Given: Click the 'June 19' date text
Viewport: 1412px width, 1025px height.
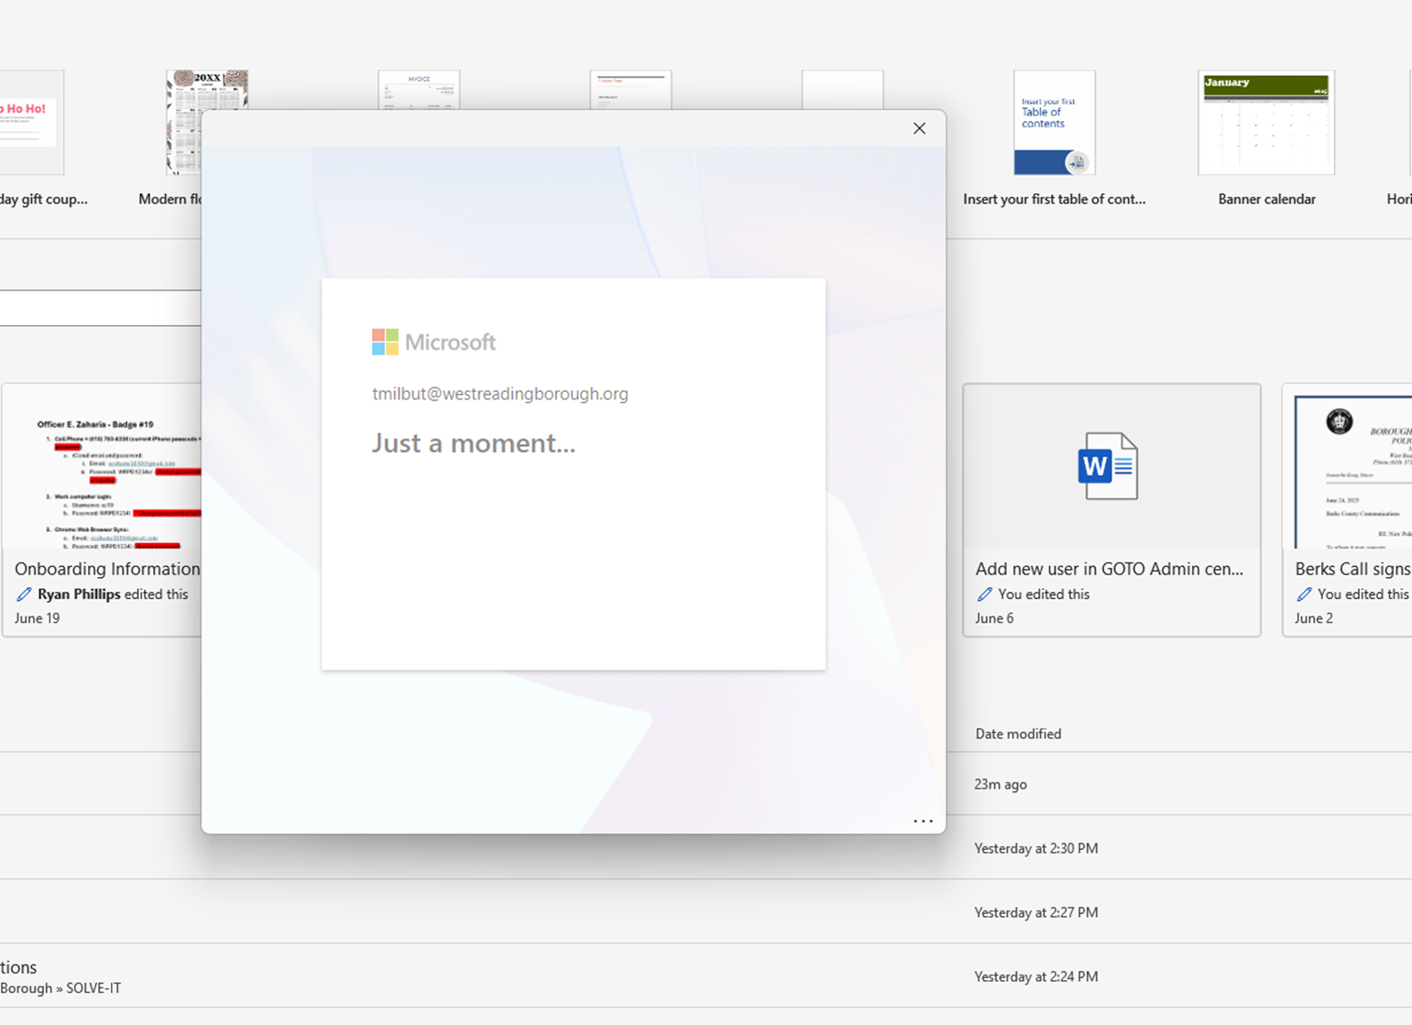Looking at the screenshot, I should [37, 618].
